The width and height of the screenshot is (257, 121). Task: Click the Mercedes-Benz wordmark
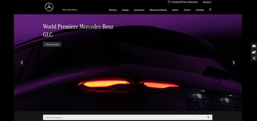tap(70, 10)
